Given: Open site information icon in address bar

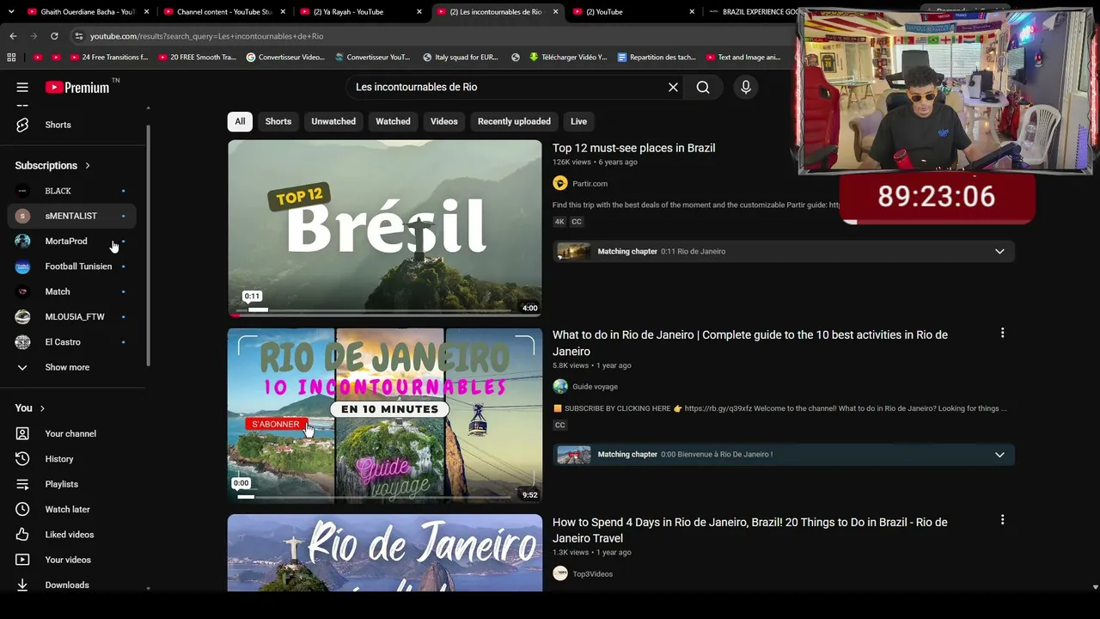Looking at the screenshot, I should [78, 36].
